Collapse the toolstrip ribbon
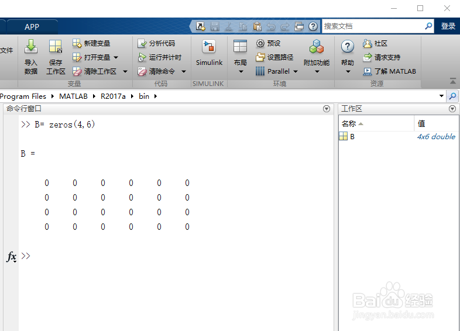Viewport: 460px width, 331px height. (453, 81)
